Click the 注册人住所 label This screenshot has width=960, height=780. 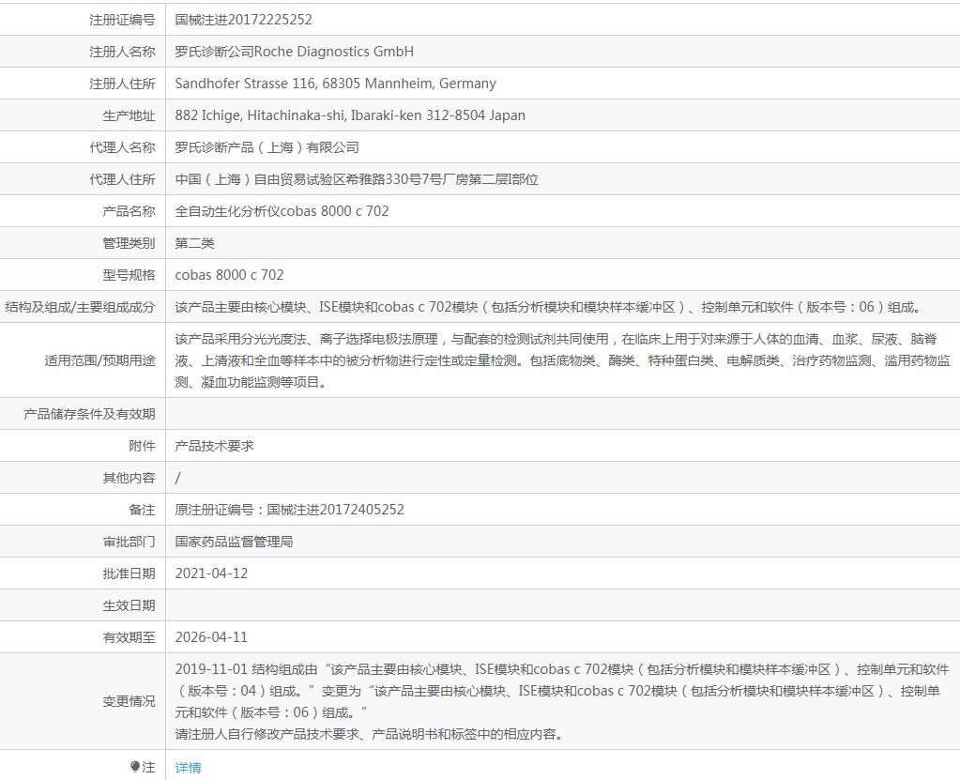click(x=122, y=84)
